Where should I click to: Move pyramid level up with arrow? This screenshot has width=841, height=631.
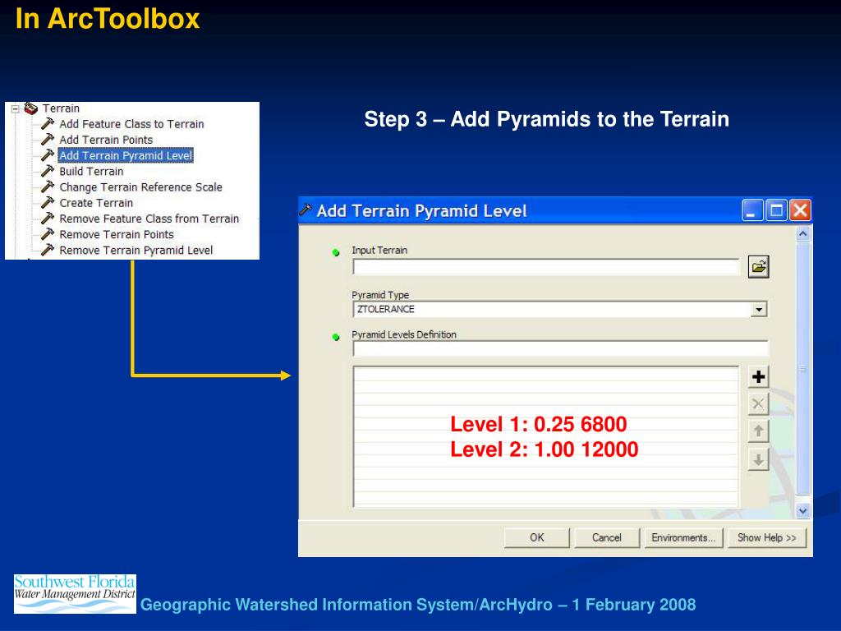click(x=758, y=431)
